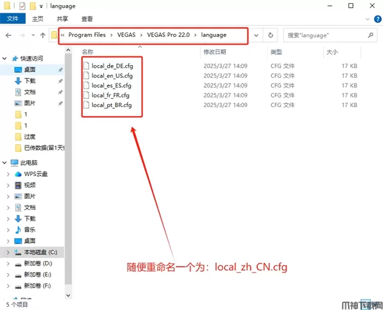Click the language breadcrumb segment
Screen dimensions: 383x310
(214, 35)
